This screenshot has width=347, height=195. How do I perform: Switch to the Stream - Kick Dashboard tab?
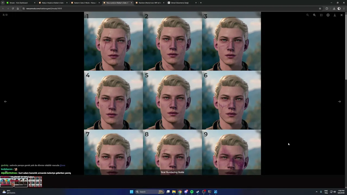[21, 3]
